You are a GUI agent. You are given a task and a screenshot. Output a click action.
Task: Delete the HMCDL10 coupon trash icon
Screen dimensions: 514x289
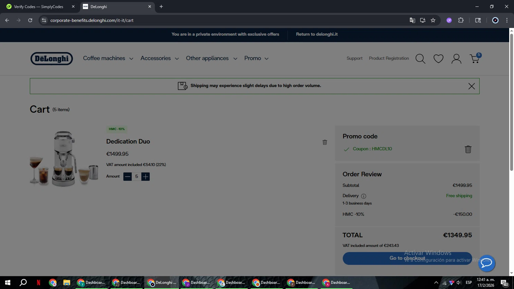468,149
